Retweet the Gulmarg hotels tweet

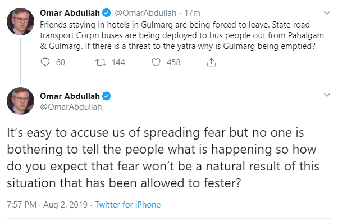(101, 62)
